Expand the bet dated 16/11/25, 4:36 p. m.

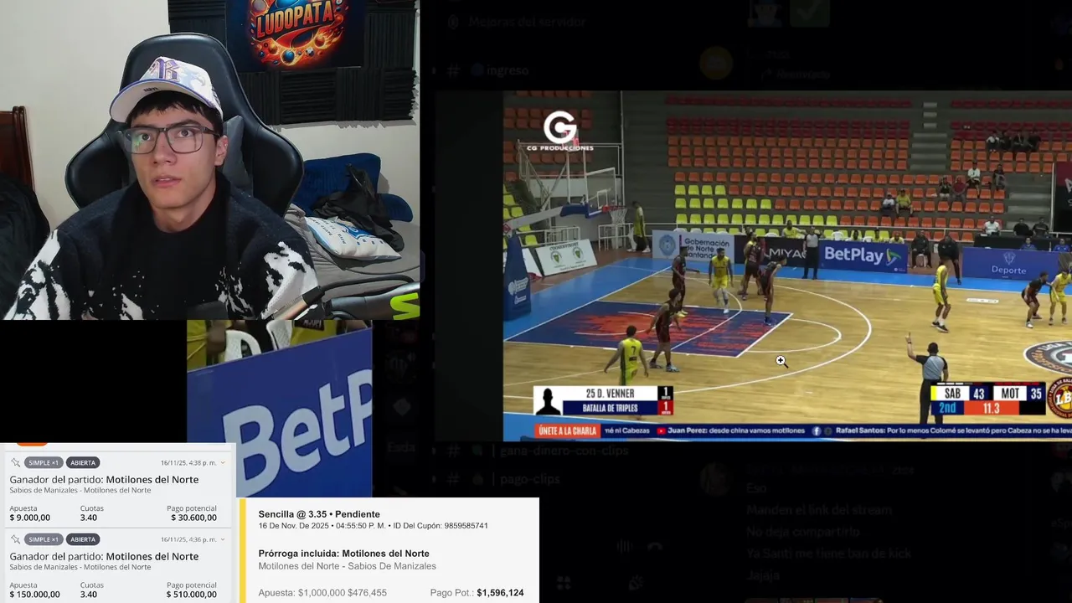tap(223, 539)
